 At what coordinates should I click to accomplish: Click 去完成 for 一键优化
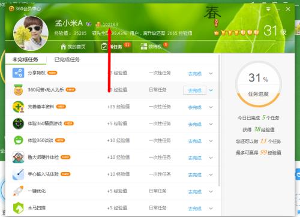pyautogui.click(x=194, y=192)
